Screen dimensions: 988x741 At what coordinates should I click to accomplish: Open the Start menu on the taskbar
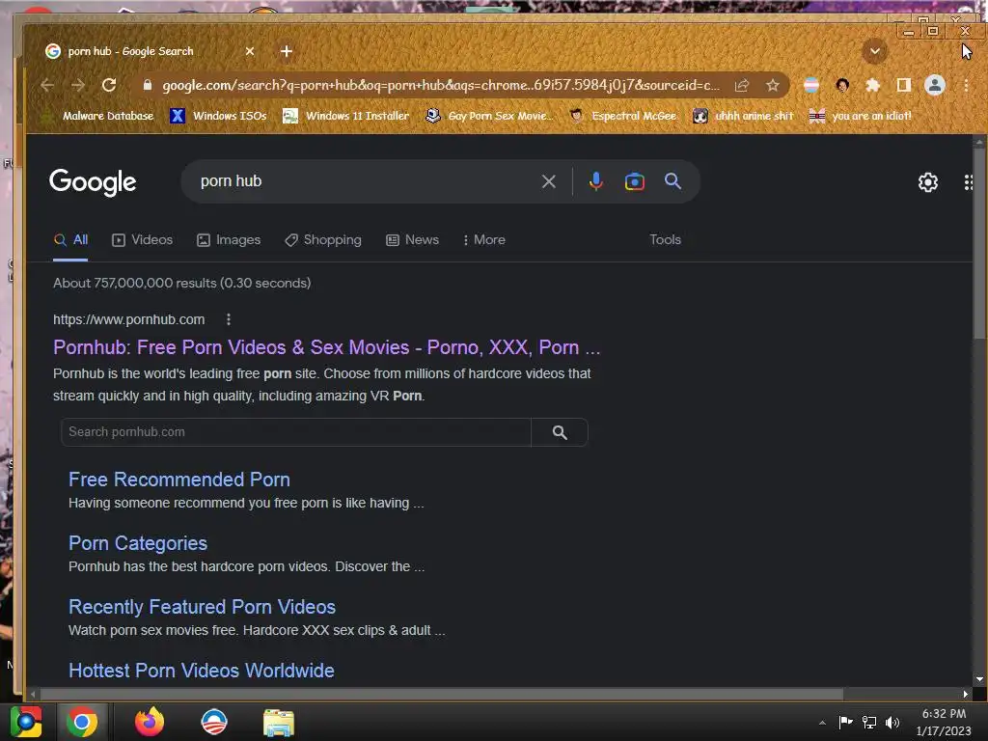pos(26,722)
